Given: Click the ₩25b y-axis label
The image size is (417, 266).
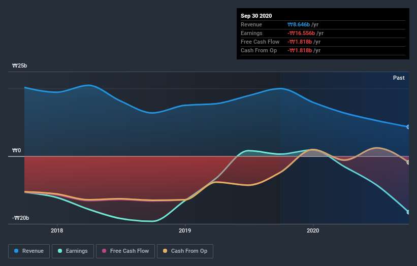Looking at the screenshot, I should pyautogui.click(x=19, y=65).
